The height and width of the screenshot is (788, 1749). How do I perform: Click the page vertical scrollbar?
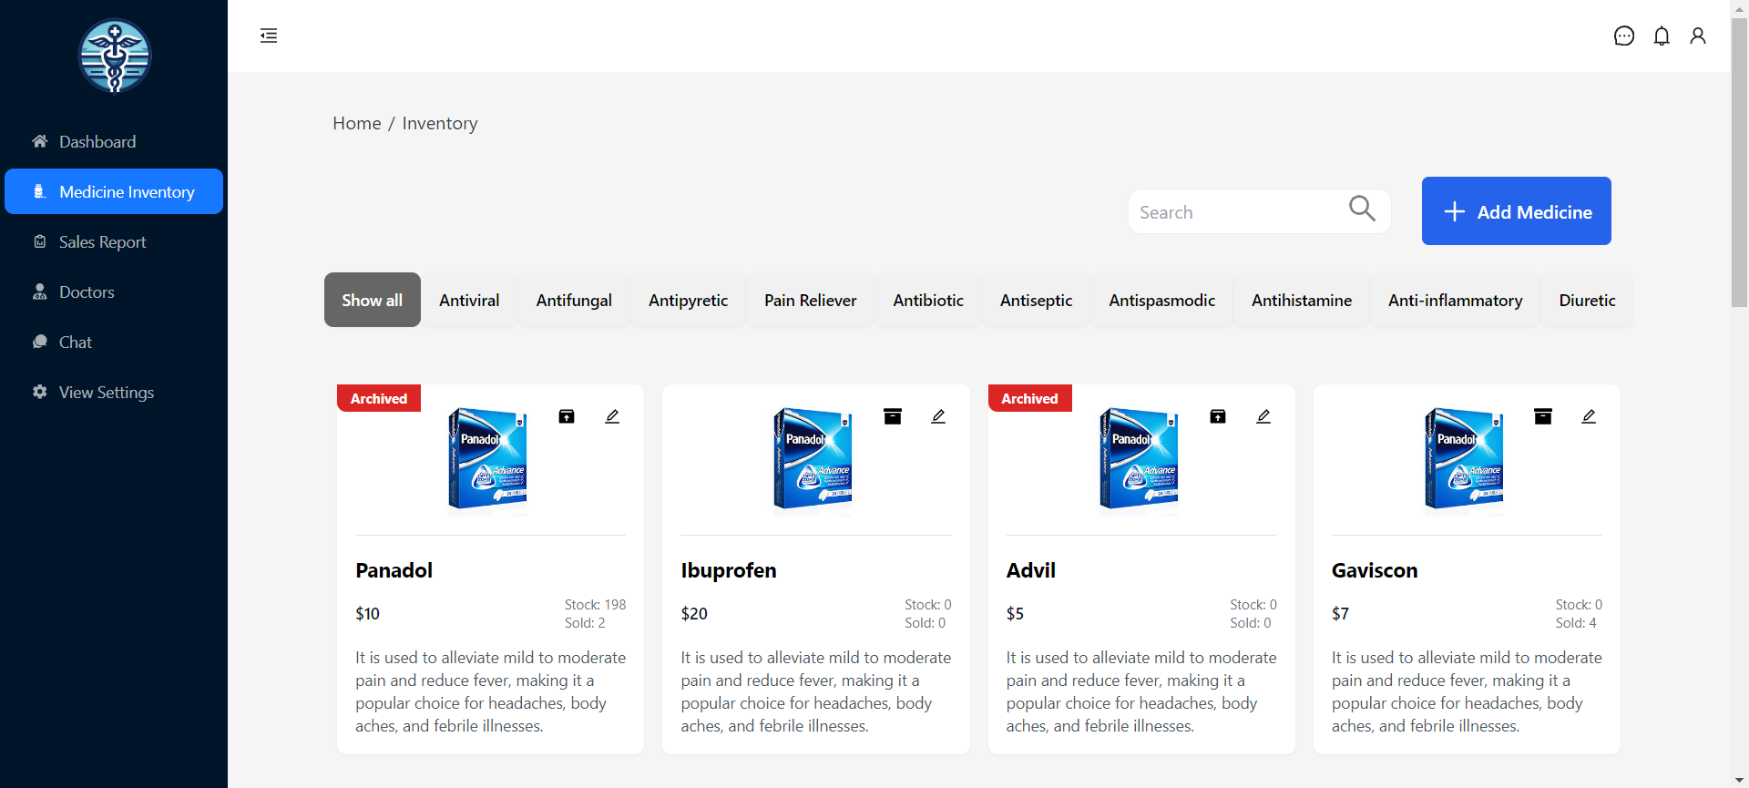point(1740,162)
